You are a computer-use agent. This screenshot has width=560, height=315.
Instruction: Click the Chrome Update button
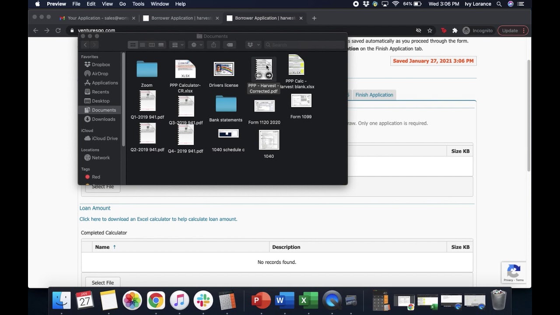(x=513, y=31)
